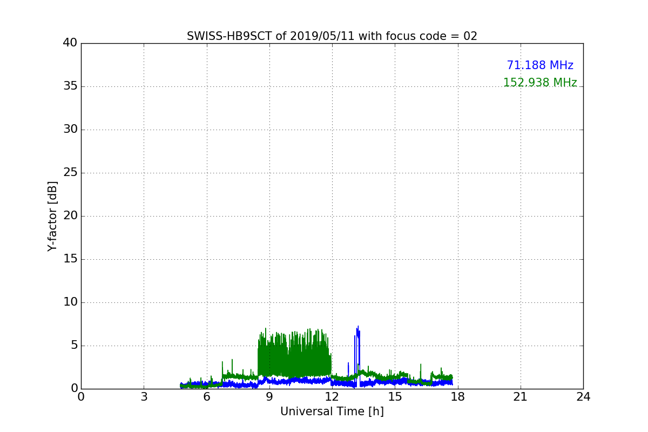The image size is (648, 432).
Task: Select the 71.188 MHz legend label
Action: (540, 65)
